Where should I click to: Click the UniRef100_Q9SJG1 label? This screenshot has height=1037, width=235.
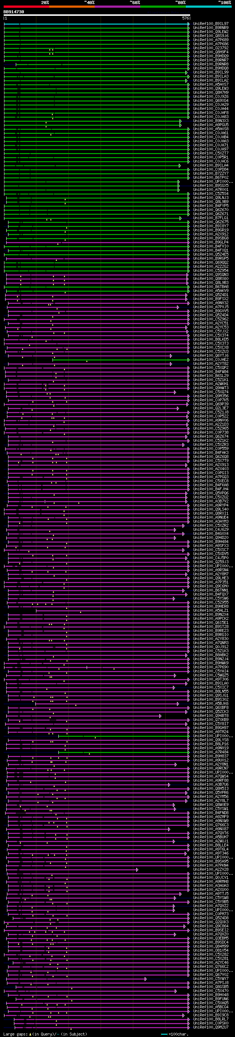pos(211,695)
